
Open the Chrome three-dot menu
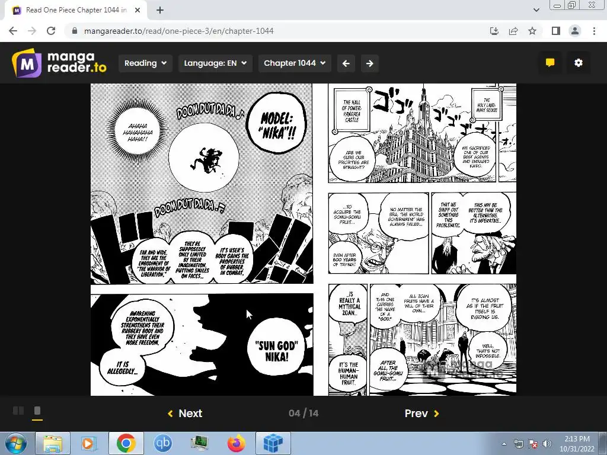[x=594, y=31]
